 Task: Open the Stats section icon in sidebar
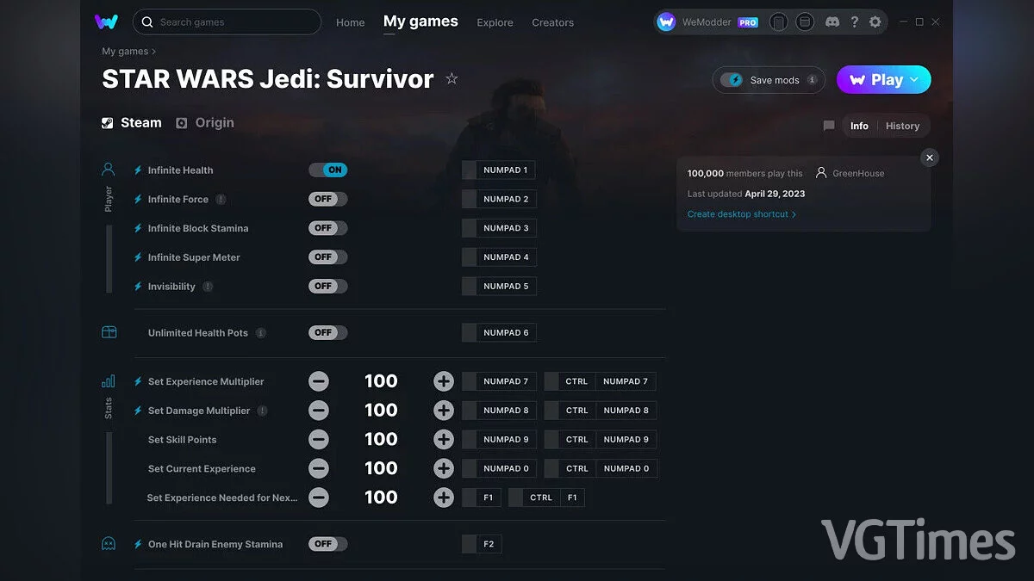[x=108, y=380]
